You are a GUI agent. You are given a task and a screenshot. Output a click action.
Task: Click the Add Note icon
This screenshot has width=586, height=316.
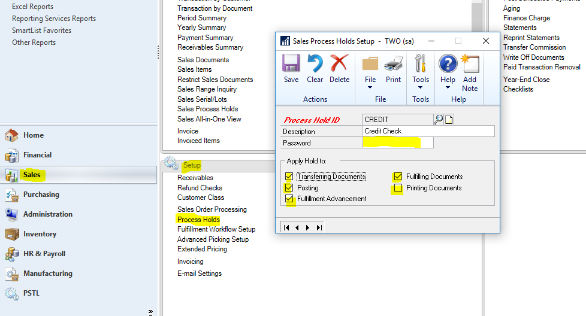(470, 63)
